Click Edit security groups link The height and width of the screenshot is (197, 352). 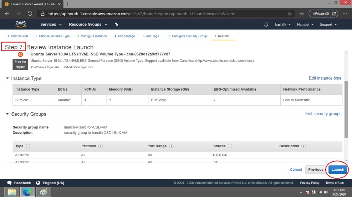coord(323,114)
